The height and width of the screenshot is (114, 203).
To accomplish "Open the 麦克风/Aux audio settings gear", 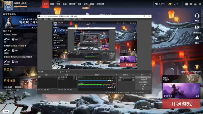I will 114,81.
